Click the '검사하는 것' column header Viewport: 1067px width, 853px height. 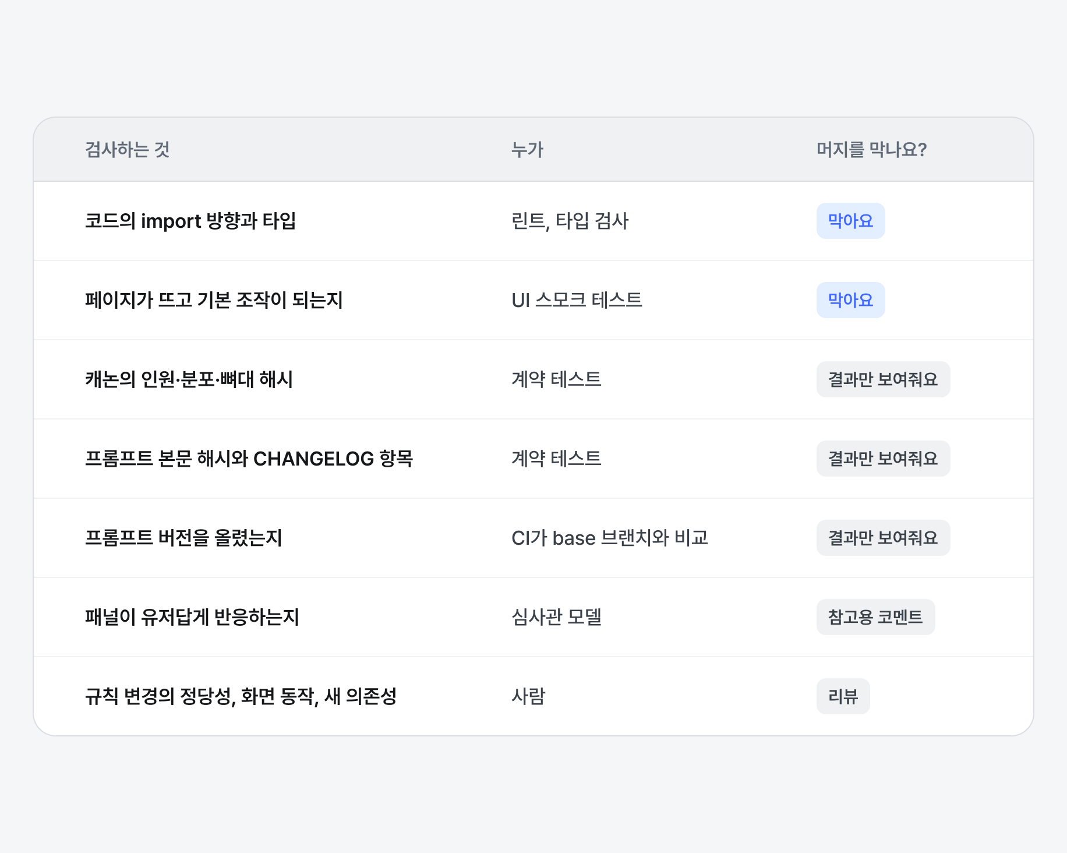coord(128,150)
